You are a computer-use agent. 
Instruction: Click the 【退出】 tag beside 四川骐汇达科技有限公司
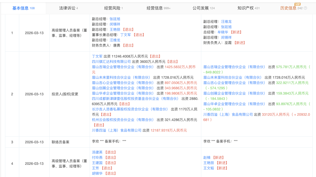[x=172, y=61]
